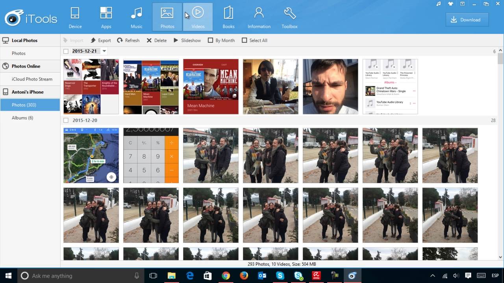Open the volume control in tray
504x283 pixels.
[456, 276]
